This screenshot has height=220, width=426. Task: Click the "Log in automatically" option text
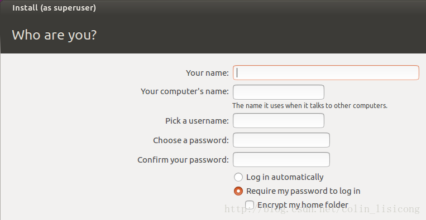click(x=285, y=177)
